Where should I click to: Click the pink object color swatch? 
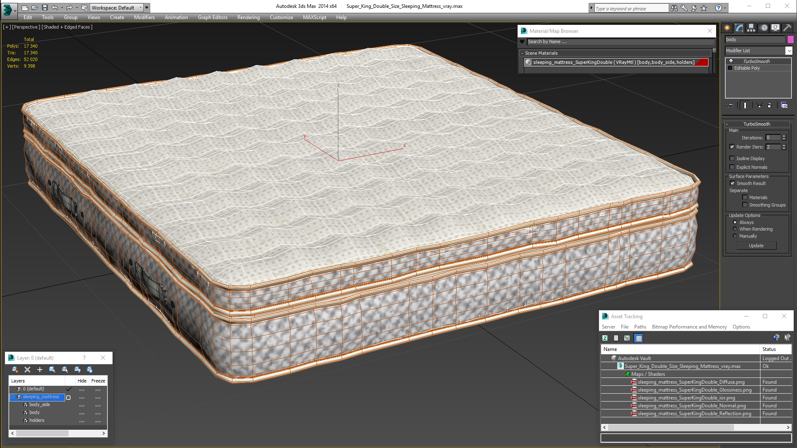pyautogui.click(x=790, y=39)
